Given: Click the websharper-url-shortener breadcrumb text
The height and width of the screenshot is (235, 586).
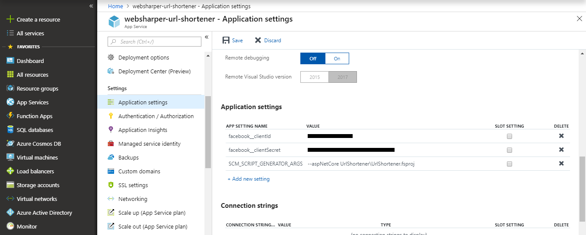Looking at the screenshot, I should (191, 6).
